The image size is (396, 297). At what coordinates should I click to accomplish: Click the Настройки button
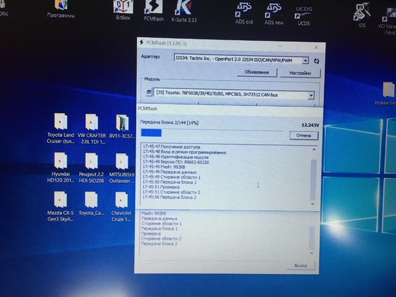click(299, 73)
